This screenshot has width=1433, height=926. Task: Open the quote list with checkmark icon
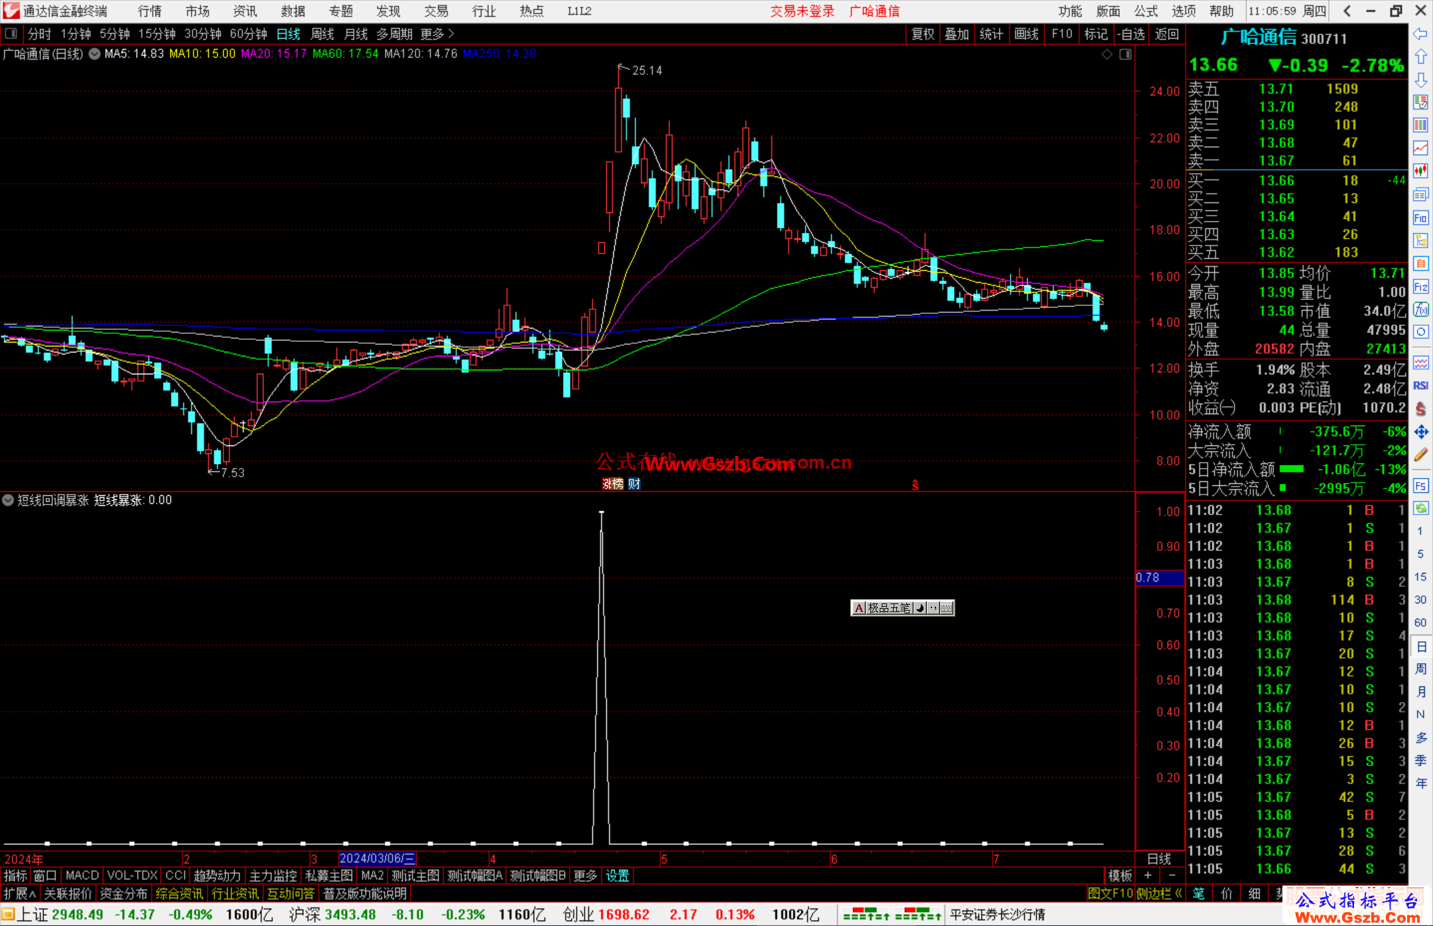coord(1420,102)
